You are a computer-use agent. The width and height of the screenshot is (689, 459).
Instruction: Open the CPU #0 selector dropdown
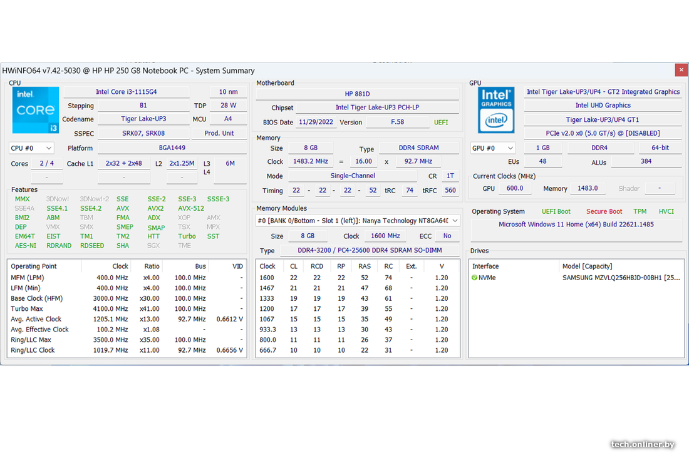click(x=31, y=148)
